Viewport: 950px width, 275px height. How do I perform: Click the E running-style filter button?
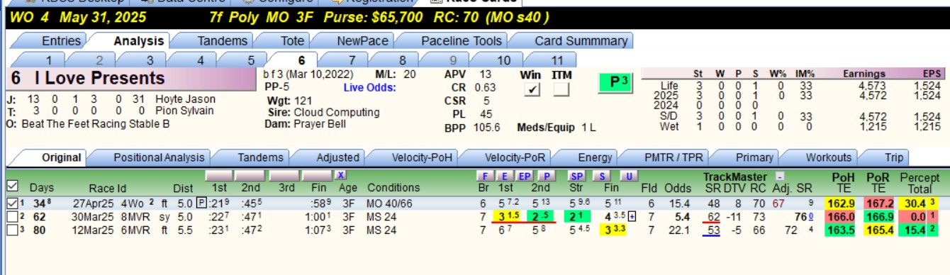point(505,176)
